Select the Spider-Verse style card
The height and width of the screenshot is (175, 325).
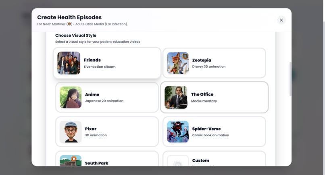click(x=215, y=132)
